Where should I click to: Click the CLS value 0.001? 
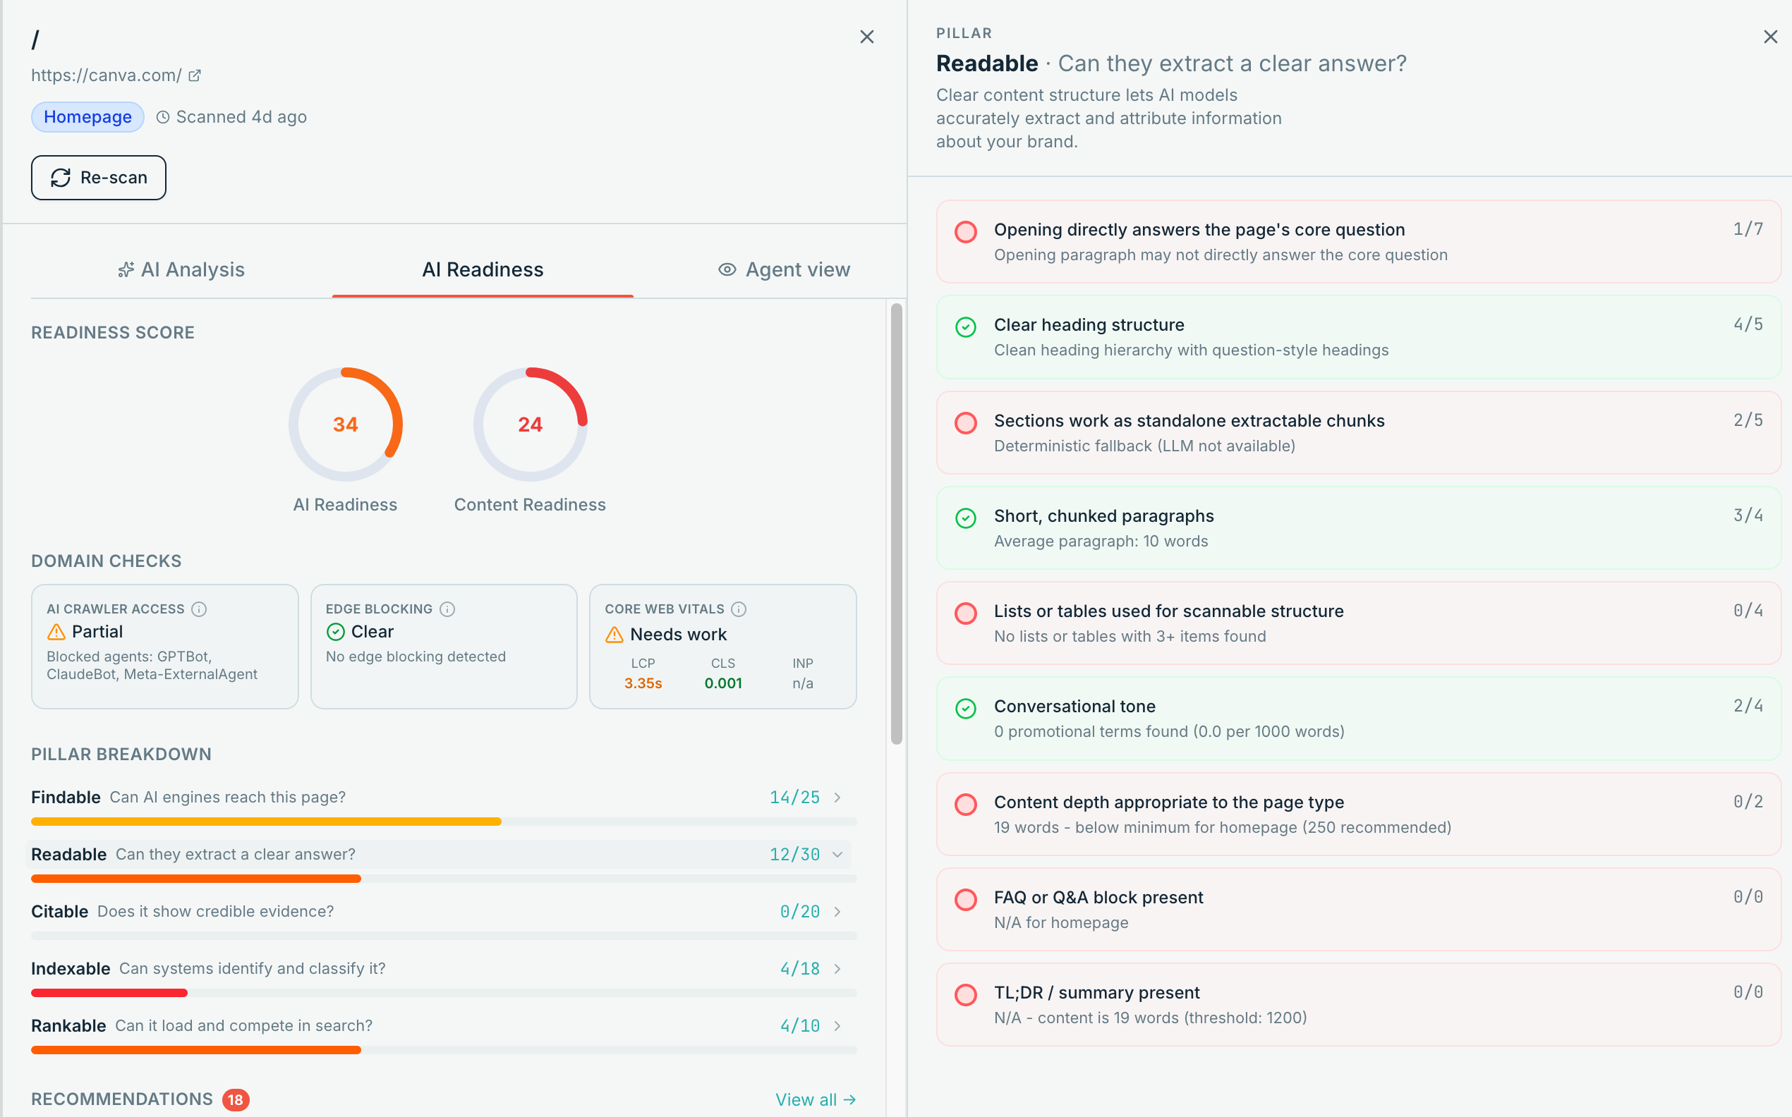point(722,683)
